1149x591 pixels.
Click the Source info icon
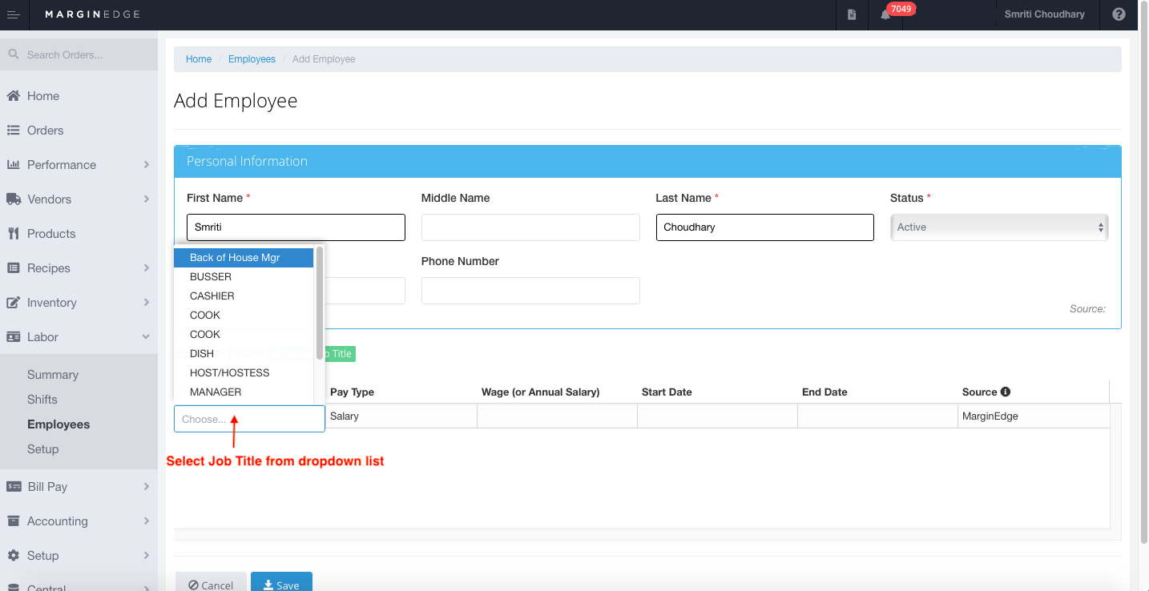click(1006, 392)
